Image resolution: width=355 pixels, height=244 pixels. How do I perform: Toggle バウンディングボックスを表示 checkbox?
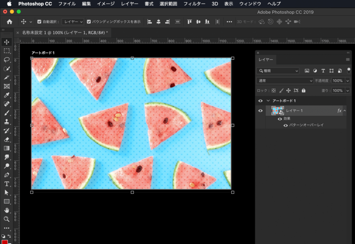coord(89,21)
